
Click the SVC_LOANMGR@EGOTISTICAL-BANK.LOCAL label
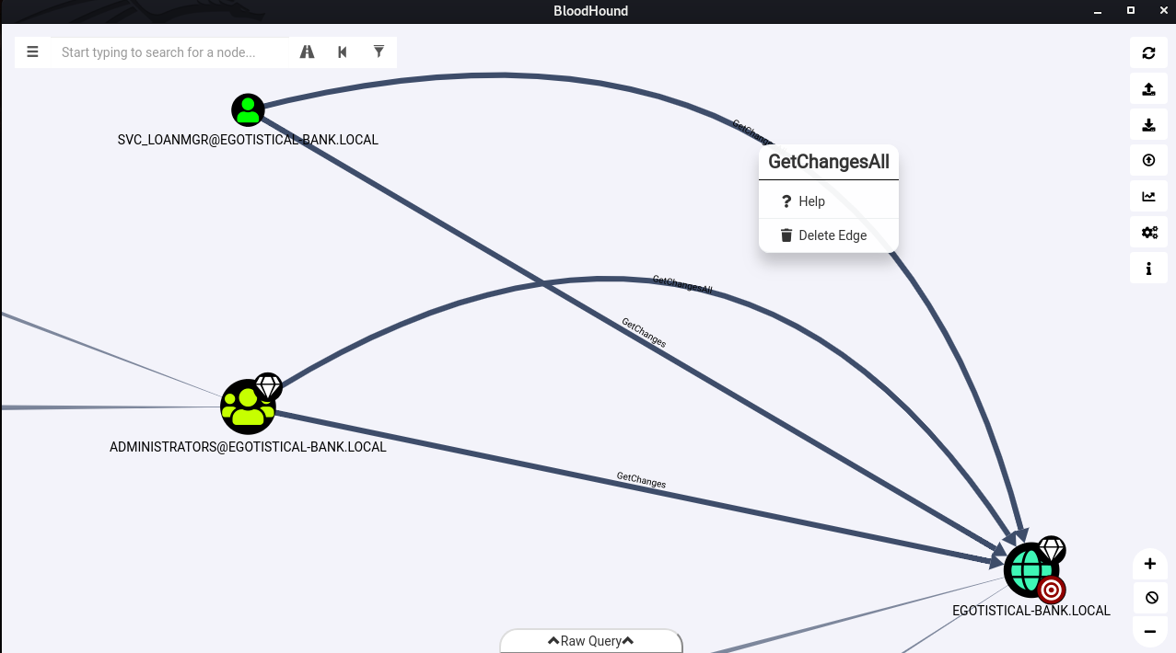[x=248, y=140]
